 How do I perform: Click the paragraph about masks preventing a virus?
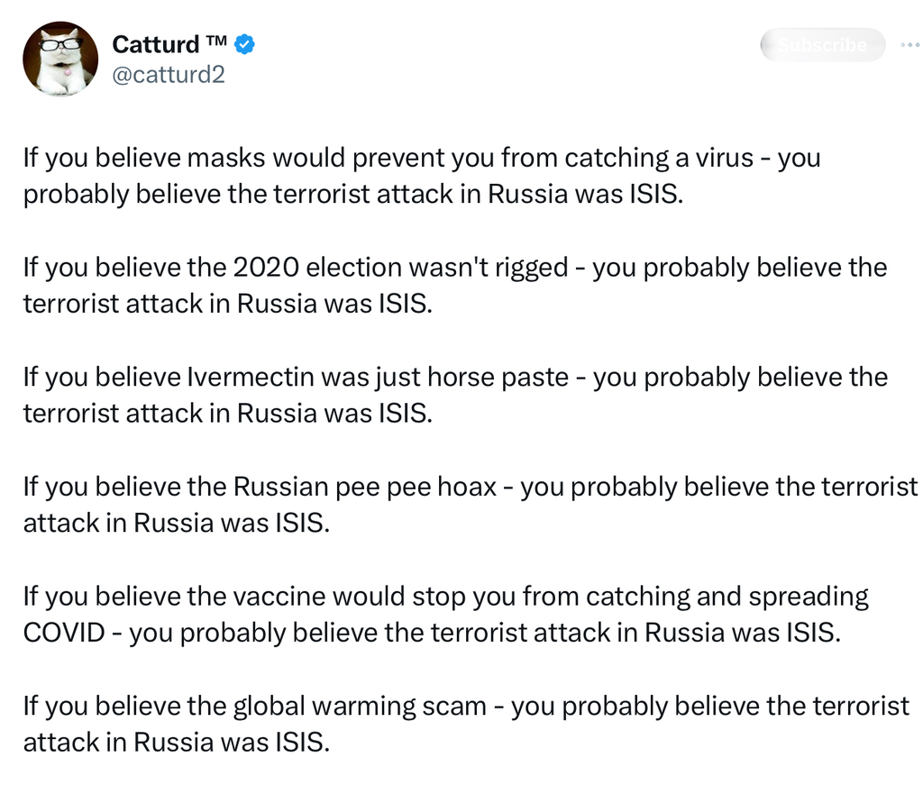coord(422,177)
